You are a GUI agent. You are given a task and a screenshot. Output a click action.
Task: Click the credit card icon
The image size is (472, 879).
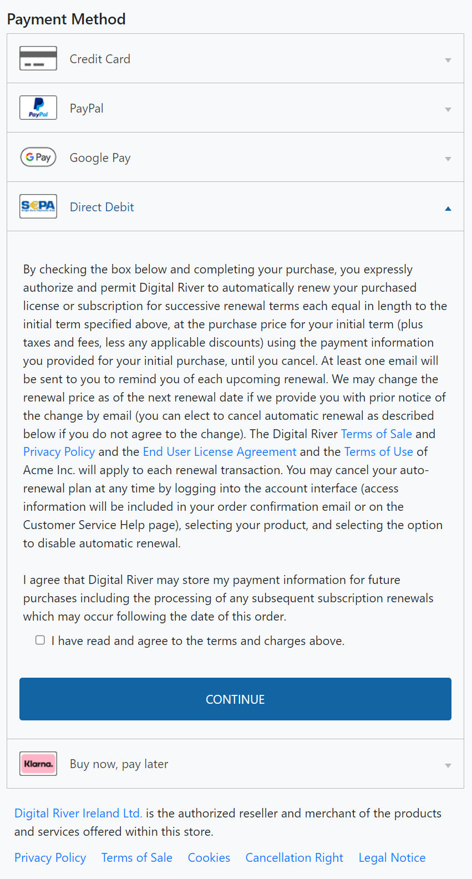click(38, 58)
